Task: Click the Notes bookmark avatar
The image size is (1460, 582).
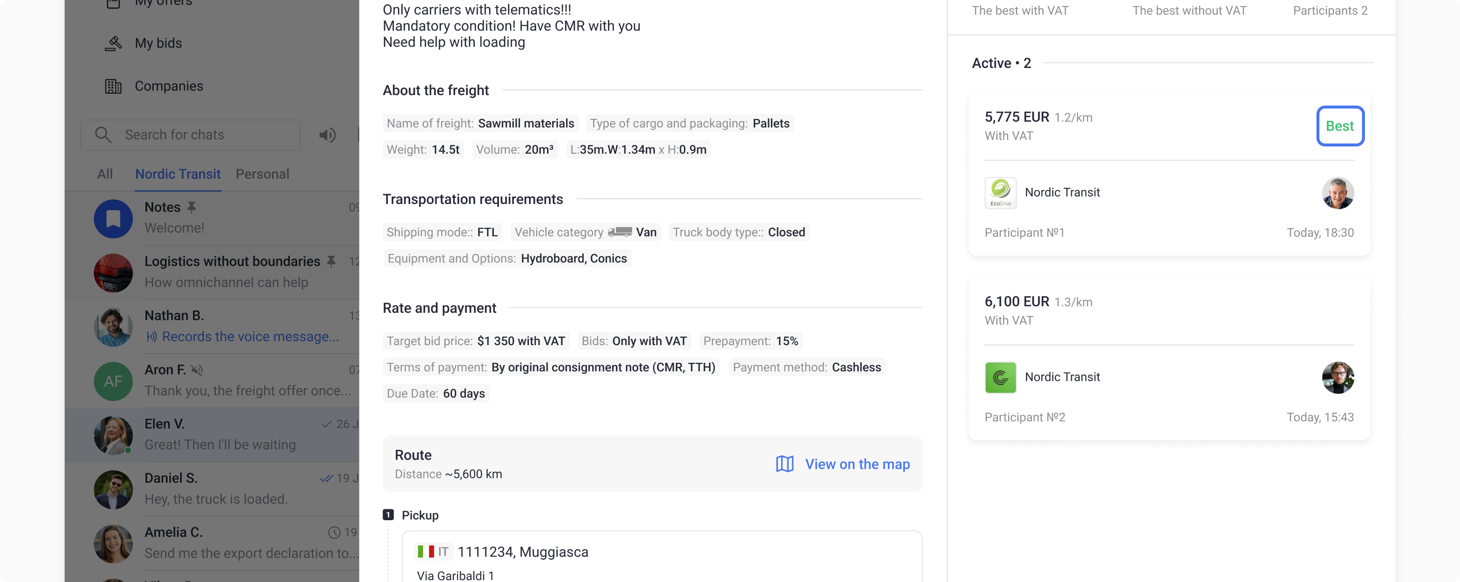Action: point(114,218)
